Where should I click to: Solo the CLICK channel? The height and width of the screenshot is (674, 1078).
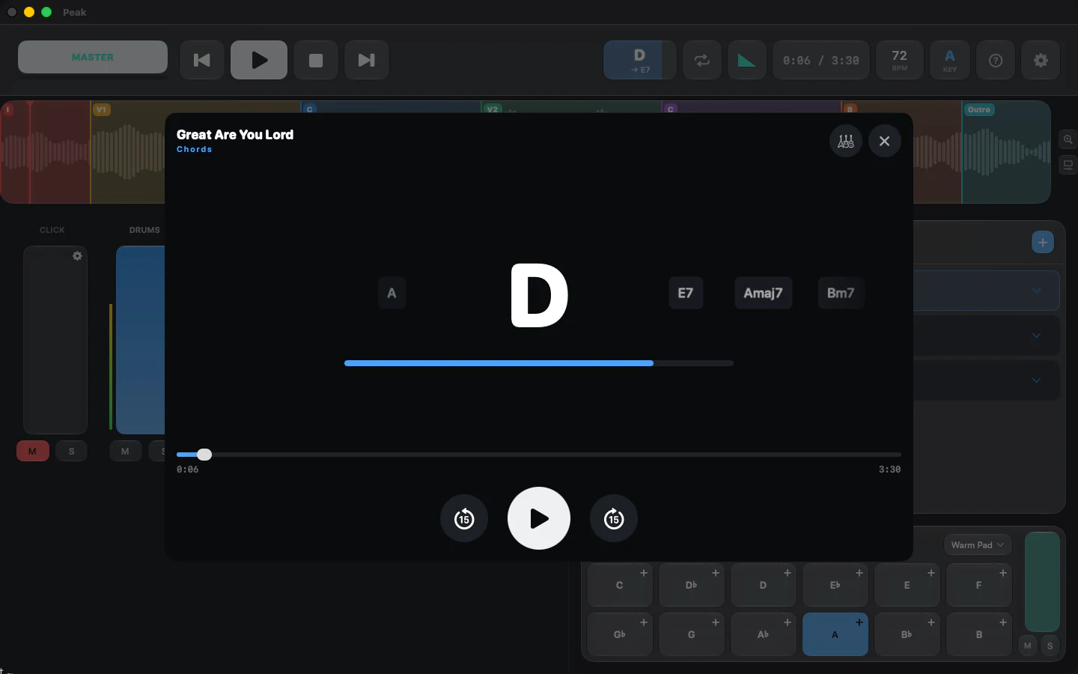[72, 451]
